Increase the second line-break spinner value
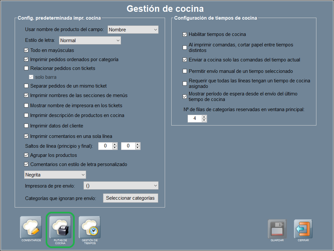This screenshot has height=251, width=334. [x=138, y=144]
